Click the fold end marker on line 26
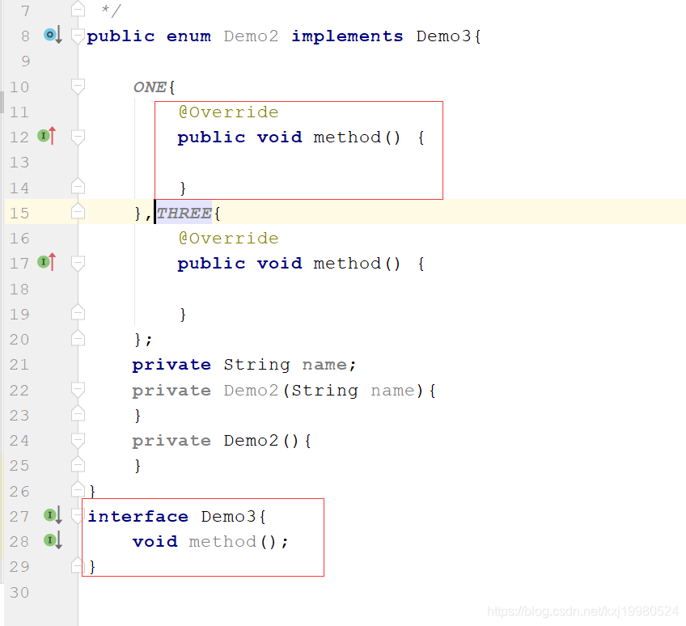This screenshot has width=686, height=626. click(x=78, y=489)
